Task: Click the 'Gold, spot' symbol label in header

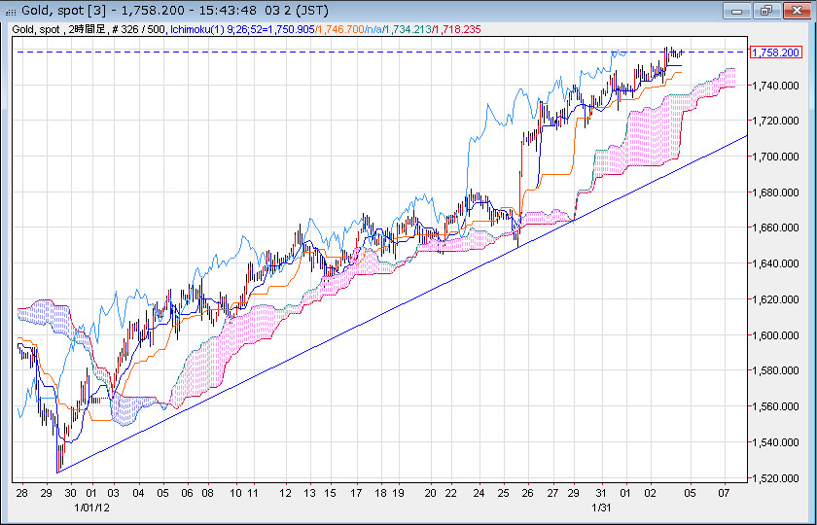Action: pyautogui.click(x=37, y=30)
